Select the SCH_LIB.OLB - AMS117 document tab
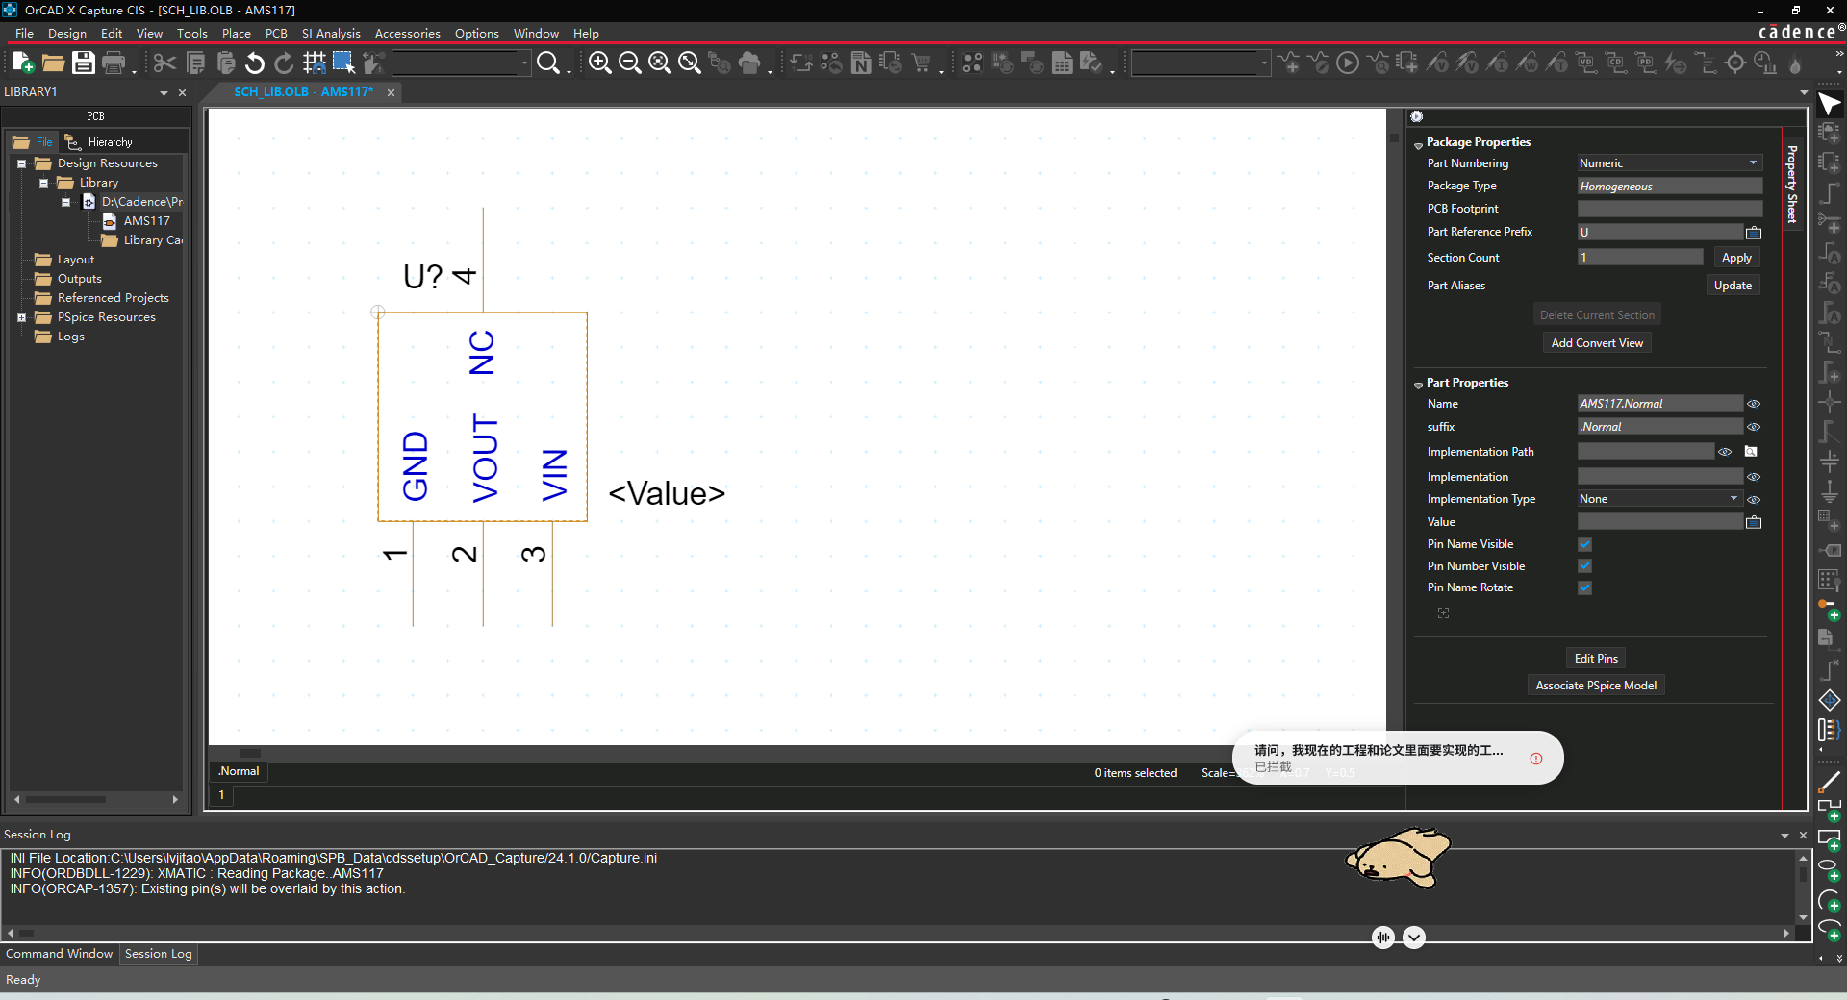This screenshot has height=1000, width=1847. [x=303, y=92]
